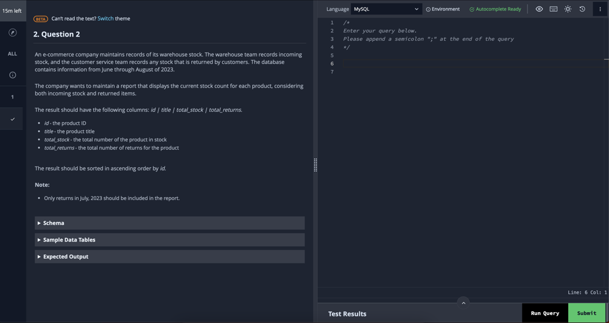Open the three-dot more options menu
609x323 pixels.
(x=600, y=9)
